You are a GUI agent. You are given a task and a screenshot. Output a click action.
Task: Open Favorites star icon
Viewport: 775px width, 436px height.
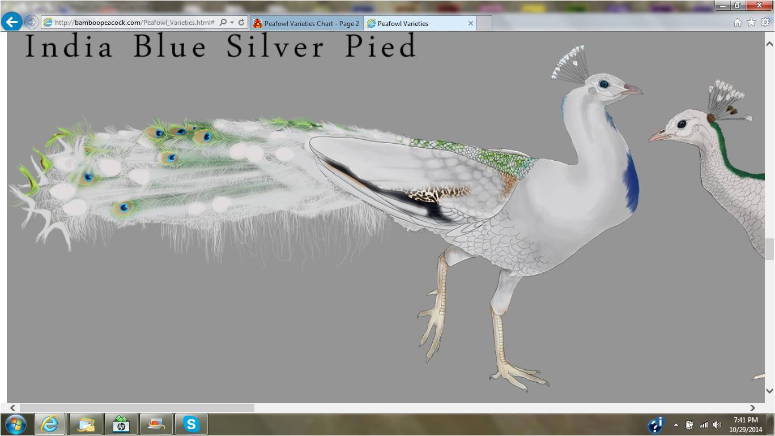click(751, 23)
